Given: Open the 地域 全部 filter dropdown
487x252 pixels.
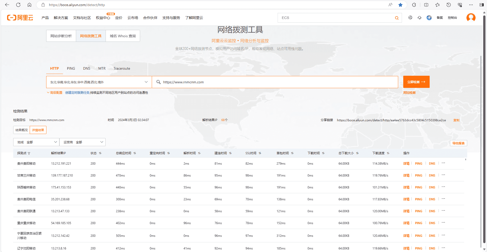Looking at the screenshot, I should pyautogui.click(x=36, y=142).
